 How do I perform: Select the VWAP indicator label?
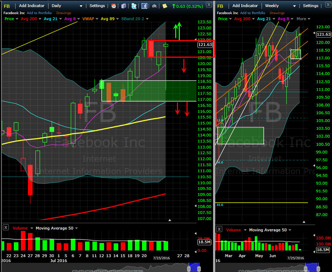pos(88,19)
